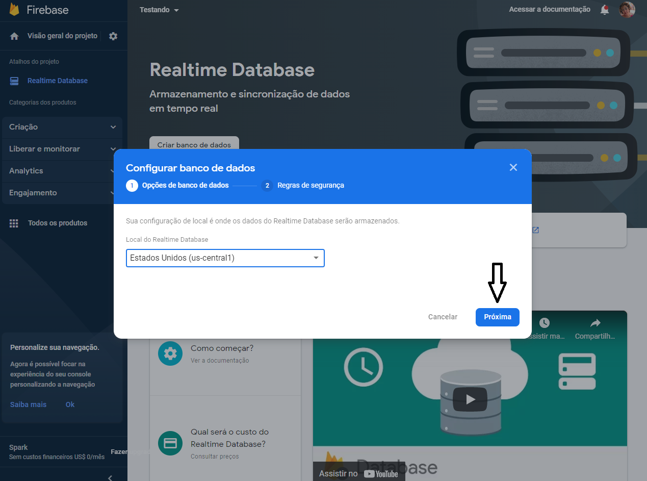Click the Como começar? card title
Screen dimensions: 647x481
point(222,348)
